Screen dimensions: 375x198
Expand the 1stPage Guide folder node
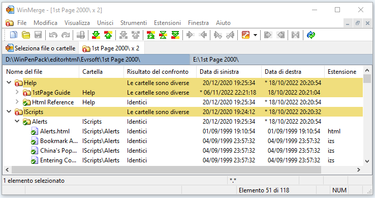[x=17, y=92]
